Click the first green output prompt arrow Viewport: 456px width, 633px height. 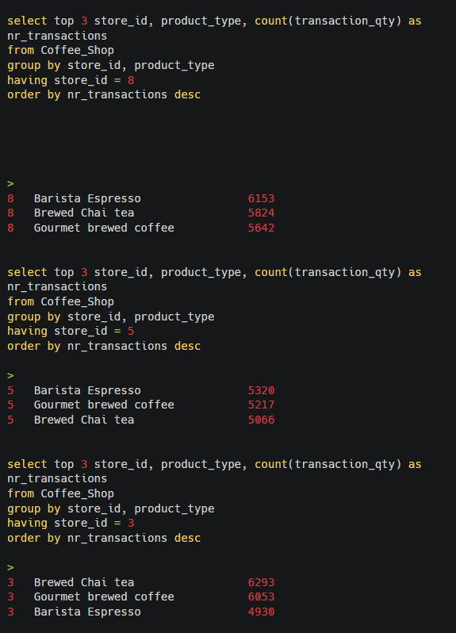10,184
